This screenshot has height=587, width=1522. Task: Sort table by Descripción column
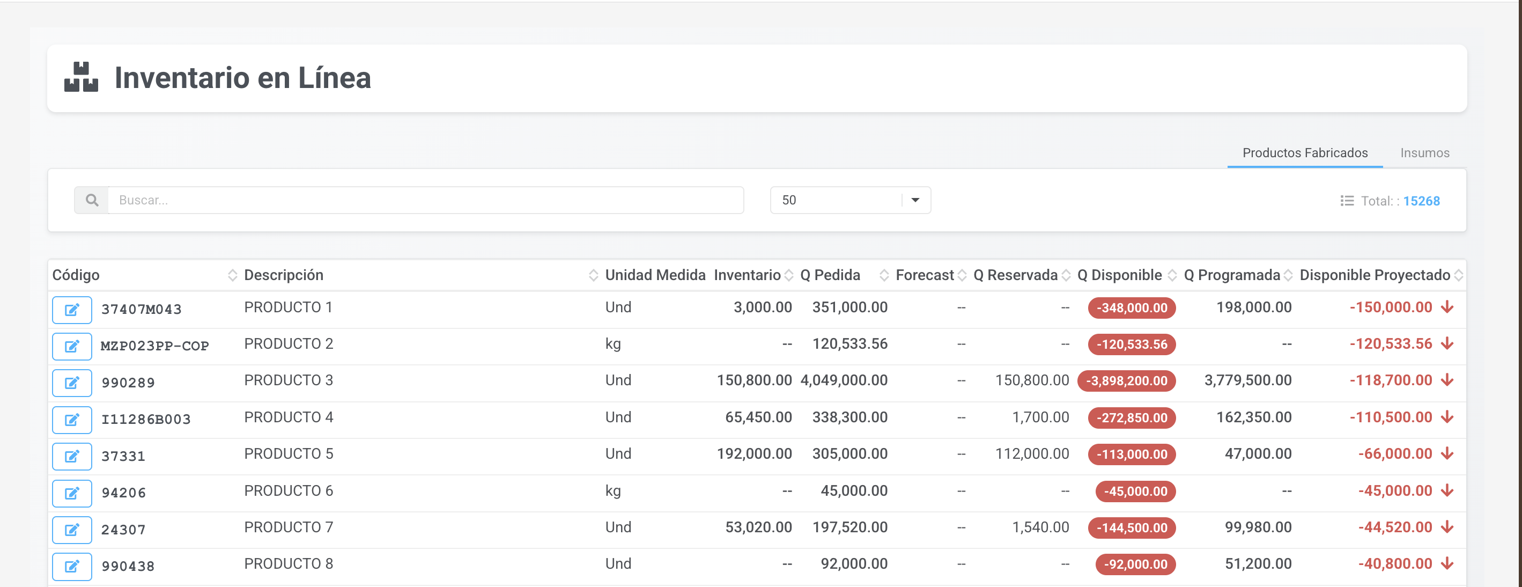[x=593, y=275]
